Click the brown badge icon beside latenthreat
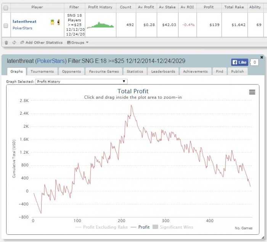The width and height of the screenshot is (267, 242). (x=59, y=22)
